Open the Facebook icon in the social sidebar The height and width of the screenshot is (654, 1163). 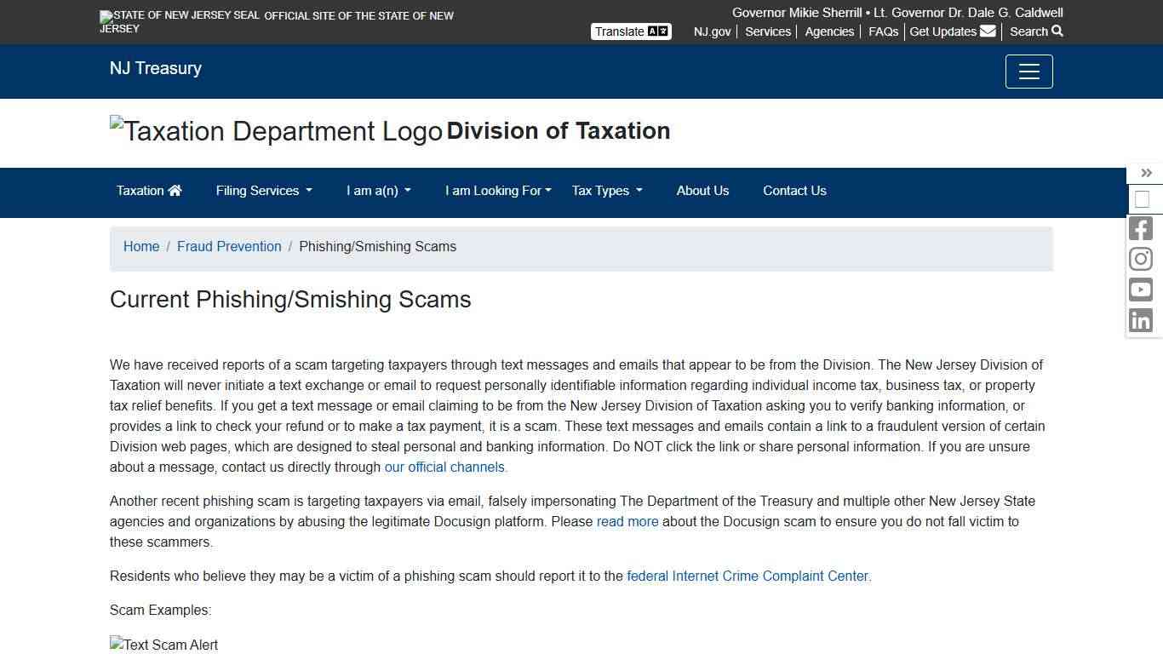1140,227
